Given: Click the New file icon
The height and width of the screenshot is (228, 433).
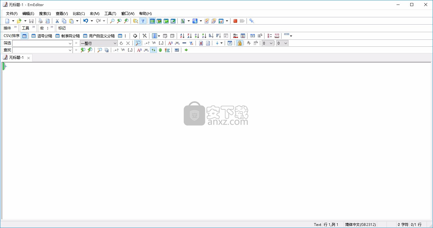Looking at the screenshot, I should click(x=7, y=21).
